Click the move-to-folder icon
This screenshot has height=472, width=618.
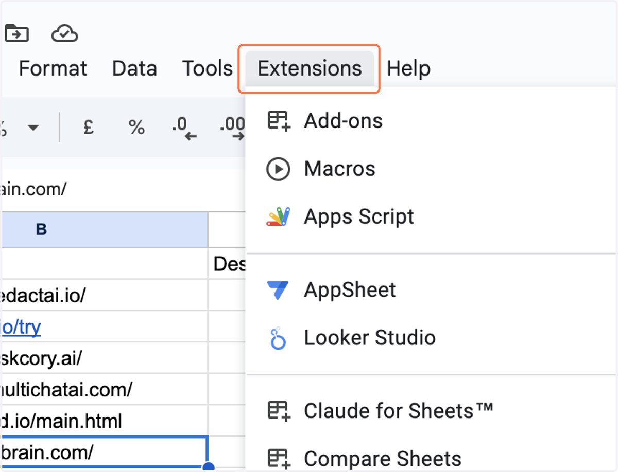coord(16,33)
